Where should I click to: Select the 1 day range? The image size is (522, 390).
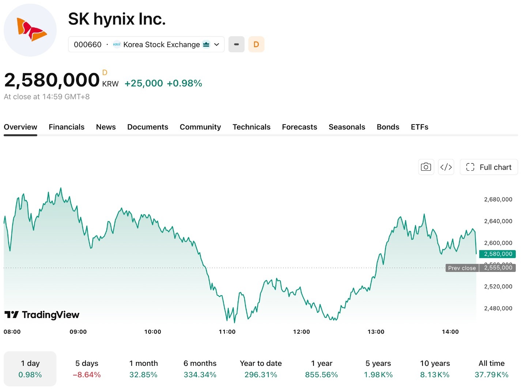[30, 369]
